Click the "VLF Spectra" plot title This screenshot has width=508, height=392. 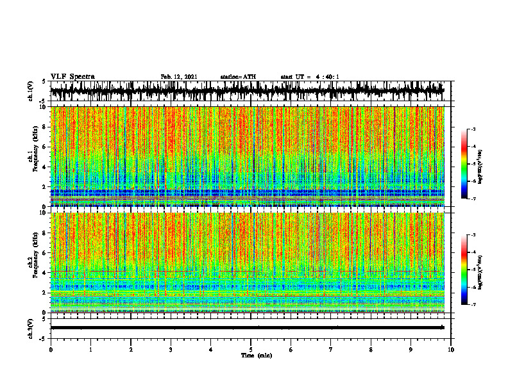72,77
